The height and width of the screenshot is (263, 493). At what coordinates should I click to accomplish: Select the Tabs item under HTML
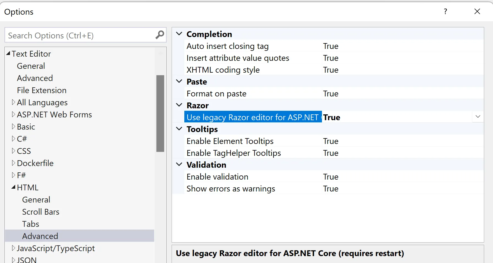click(x=31, y=224)
